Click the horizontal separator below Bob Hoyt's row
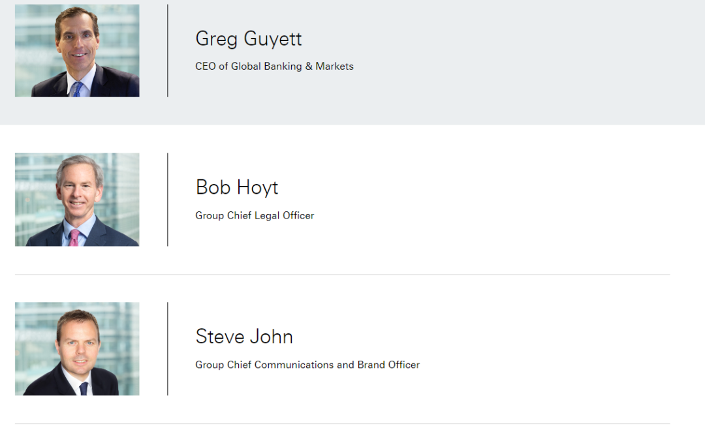The image size is (705, 426). (x=342, y=274)
